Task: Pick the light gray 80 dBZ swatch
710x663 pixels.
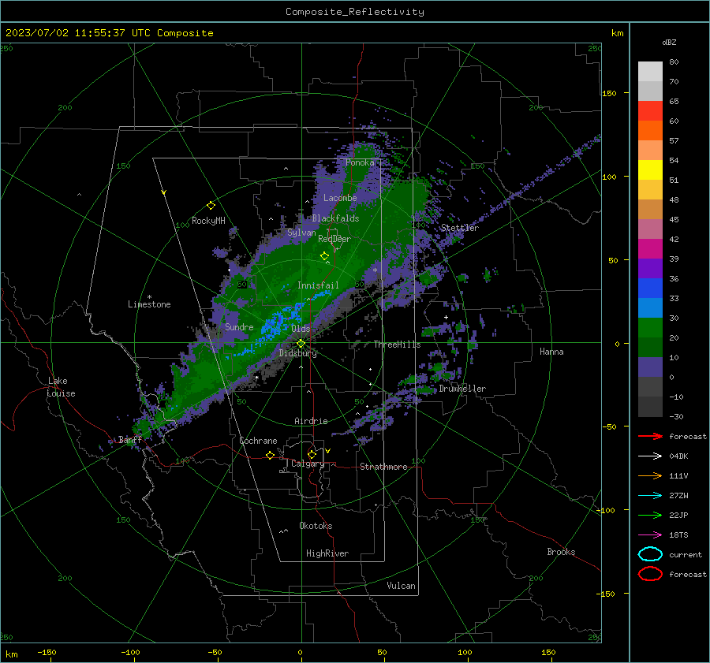Action: 650,71
